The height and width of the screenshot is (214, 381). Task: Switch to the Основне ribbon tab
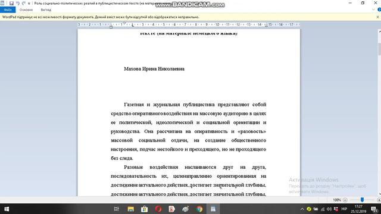click(x=26, y=10)
